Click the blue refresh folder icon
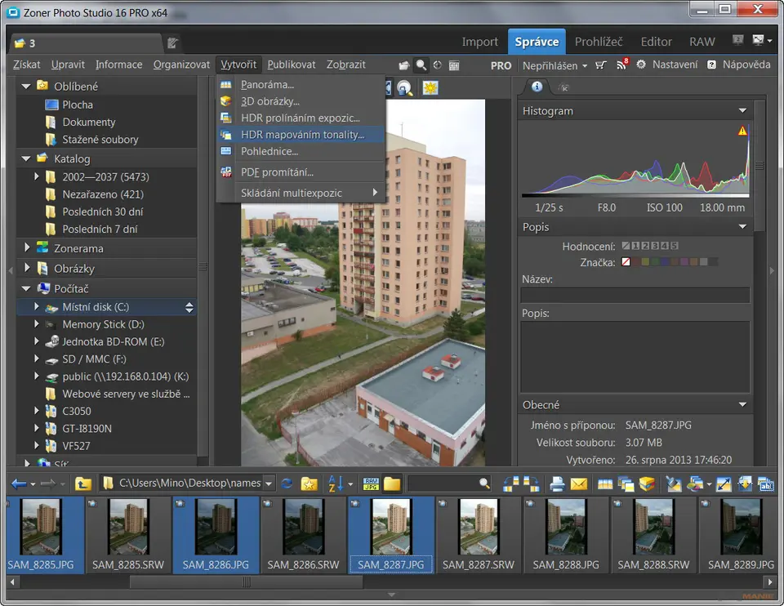This screenshot has height=606, width=784. tap(287, 484)
